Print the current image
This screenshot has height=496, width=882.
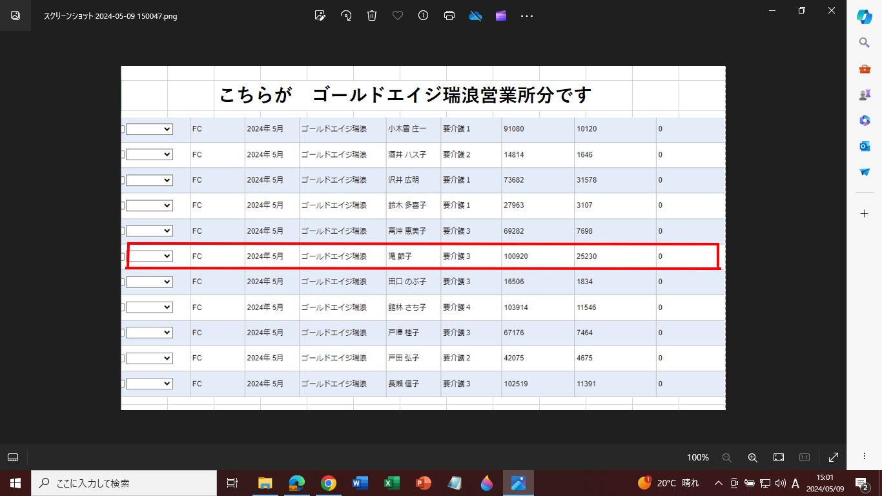coord(449,15)
